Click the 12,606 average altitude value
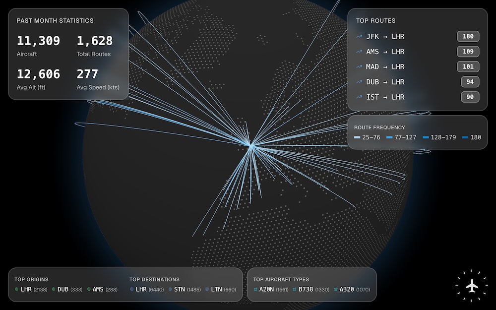The height and width of the screenshot is (310, 496). click(x=38, y=74)
